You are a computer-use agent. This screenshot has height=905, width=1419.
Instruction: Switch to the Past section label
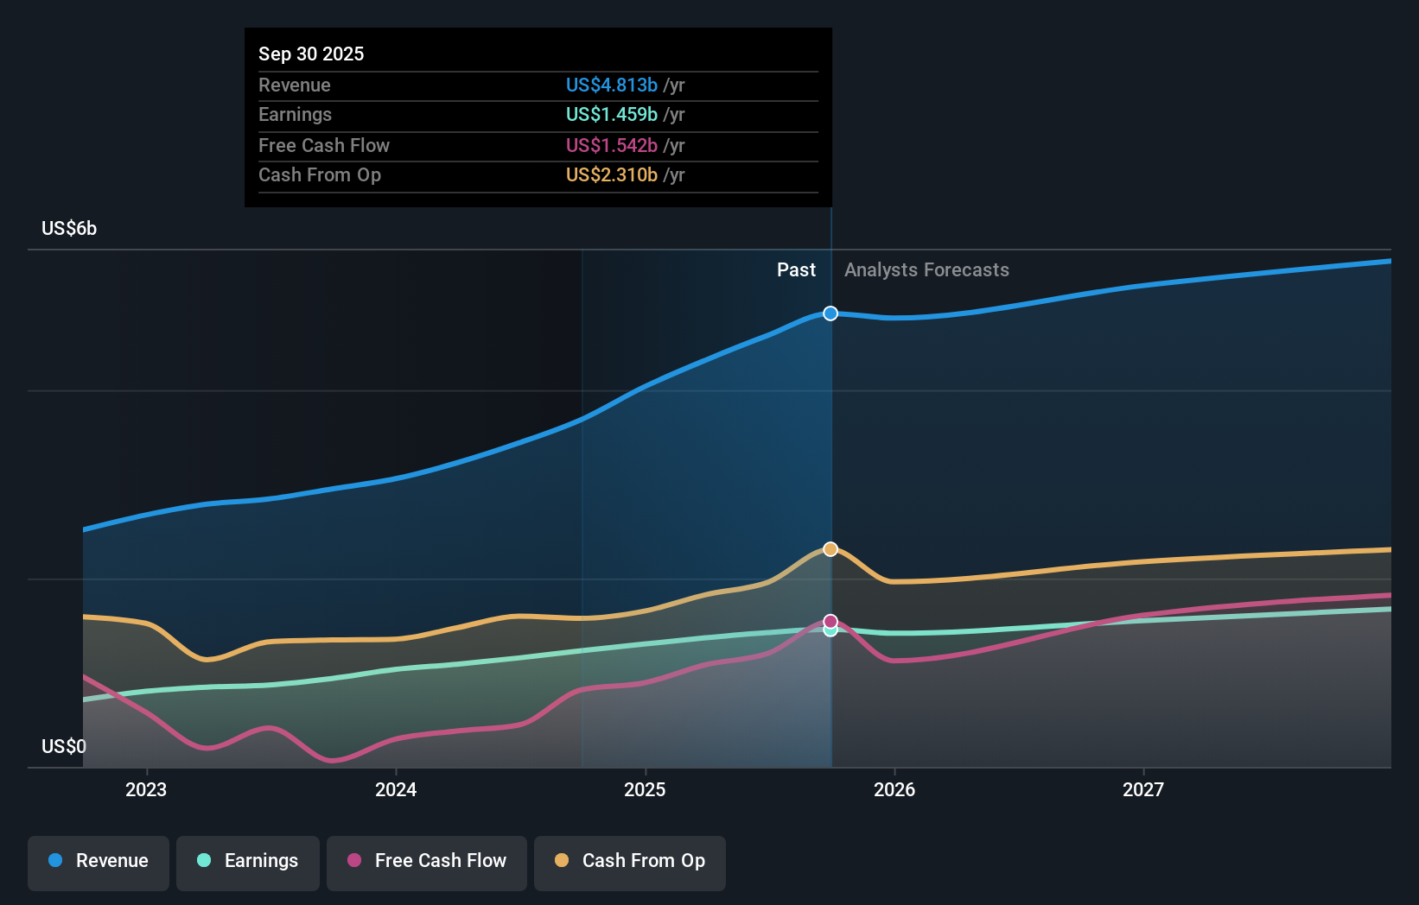[796, 269]
